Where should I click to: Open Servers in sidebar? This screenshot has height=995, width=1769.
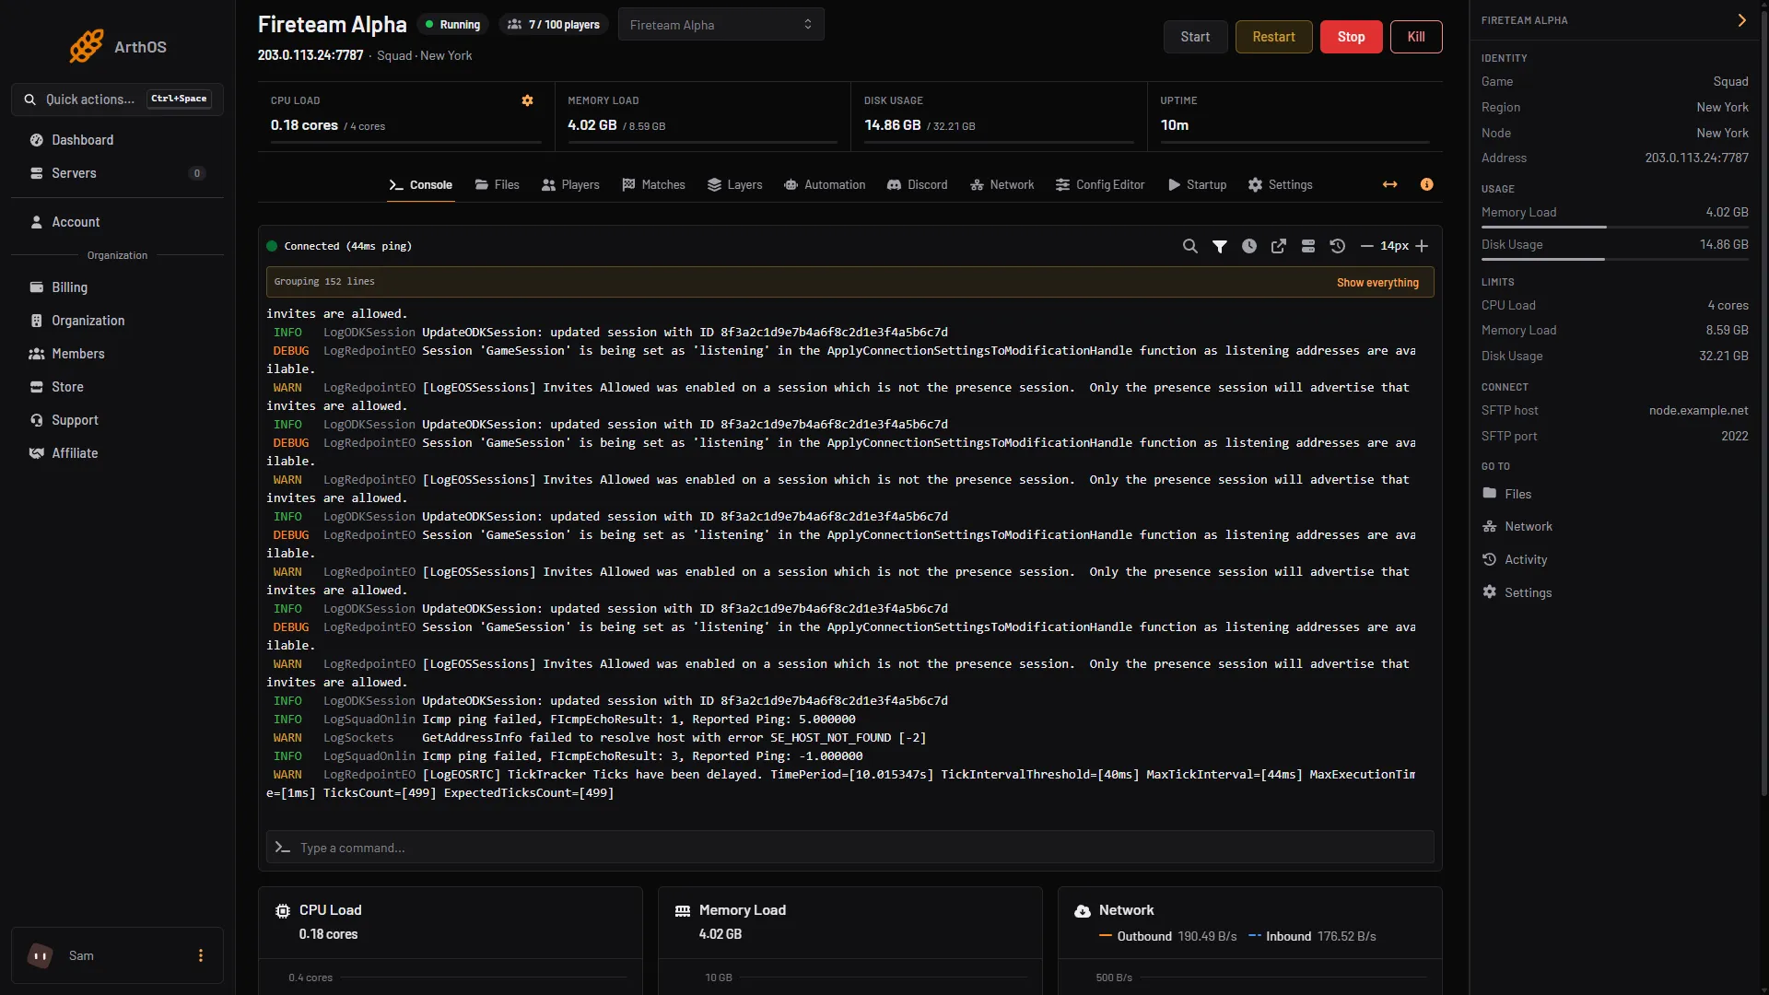117,173
